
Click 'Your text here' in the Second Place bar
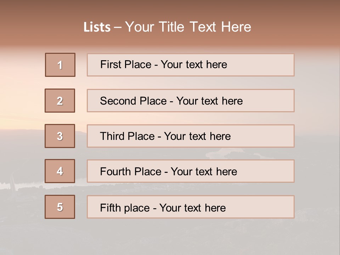pyautogui.click(x=209, y=101)
